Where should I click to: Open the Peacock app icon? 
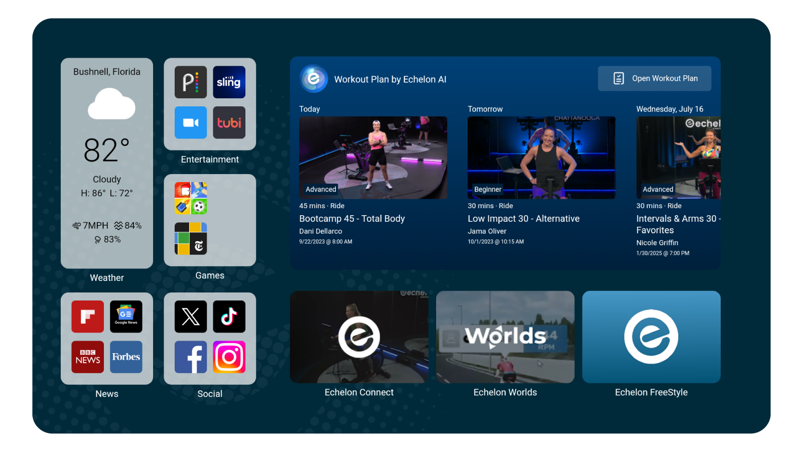191,82
